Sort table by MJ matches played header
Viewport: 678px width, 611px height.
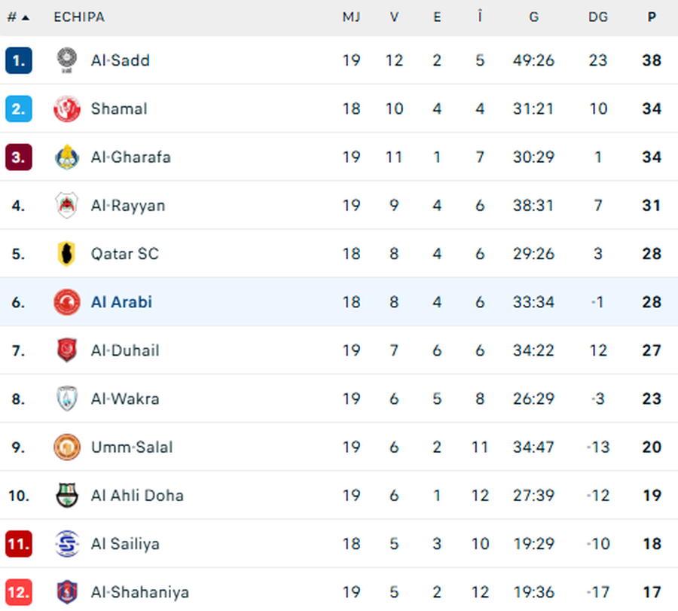tap(351, 17)
